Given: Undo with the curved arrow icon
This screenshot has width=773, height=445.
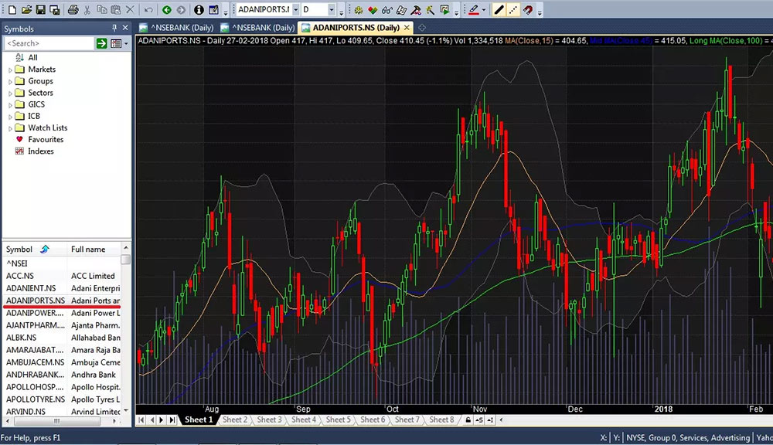Looking at the screenshot, I should (x=148, y=9).
